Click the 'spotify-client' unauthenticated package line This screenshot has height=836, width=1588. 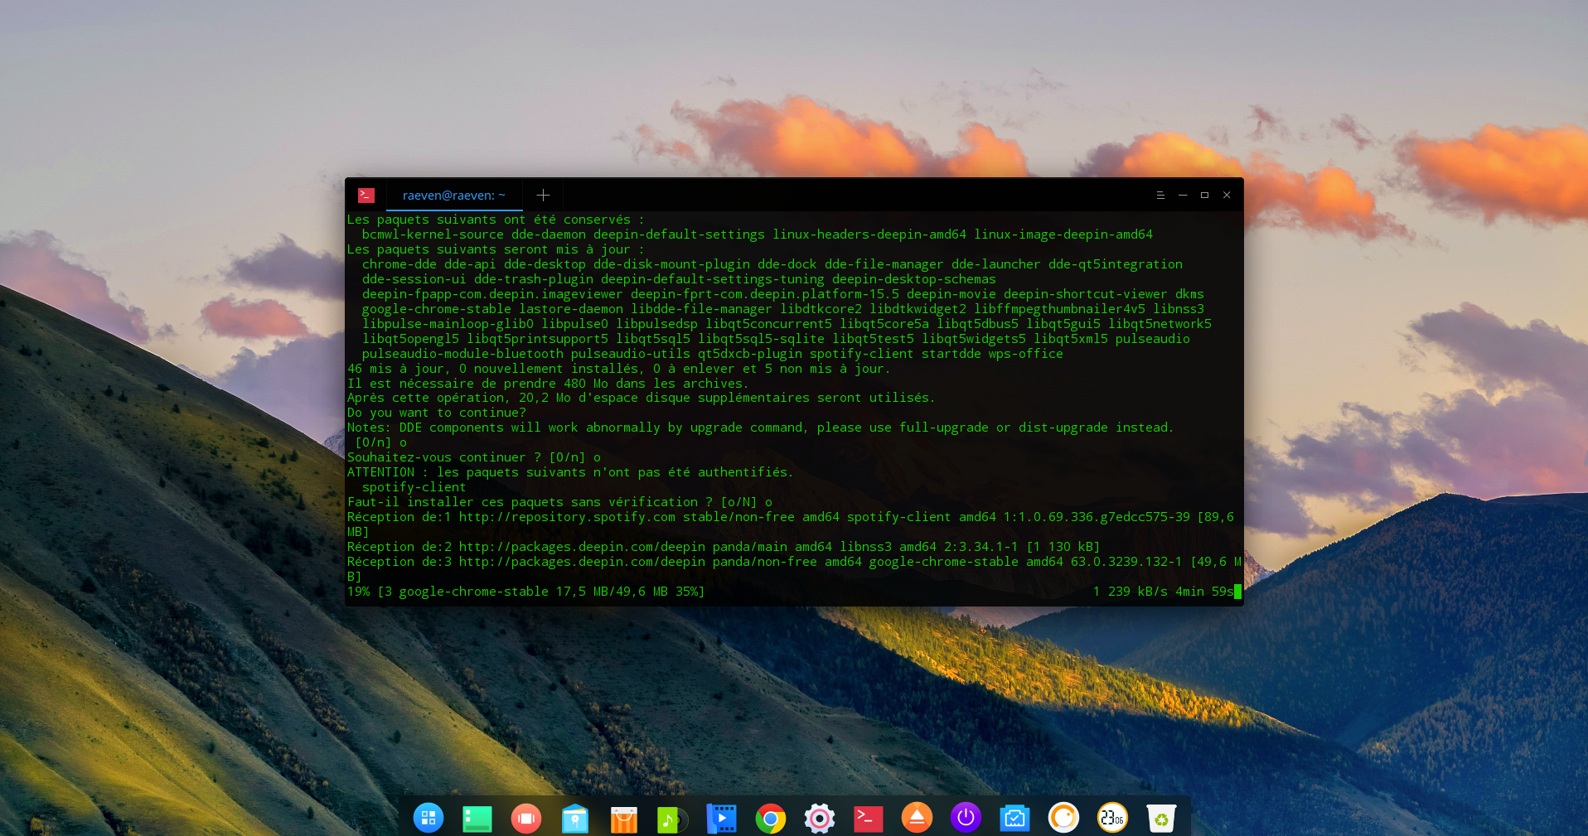[x=414, y=487]
